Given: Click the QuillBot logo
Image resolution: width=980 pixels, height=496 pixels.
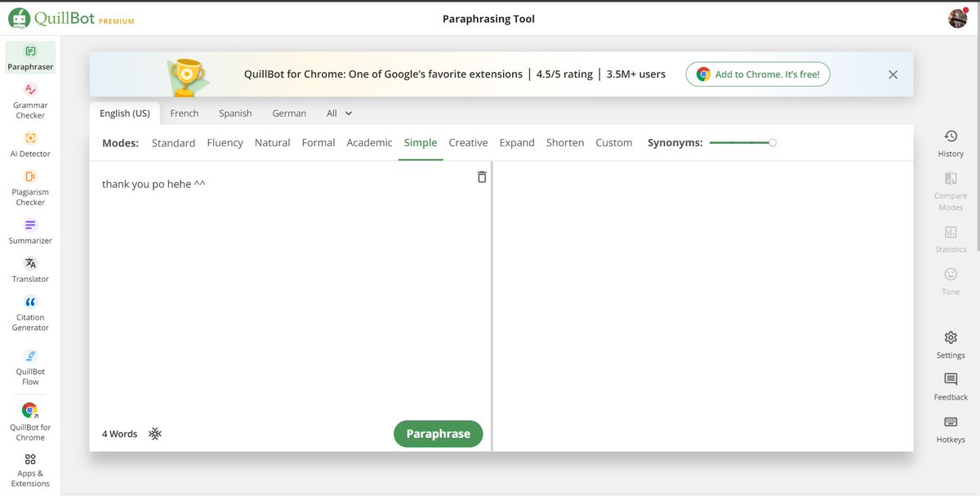Looking at the screenshot, I should coord(52,18).
